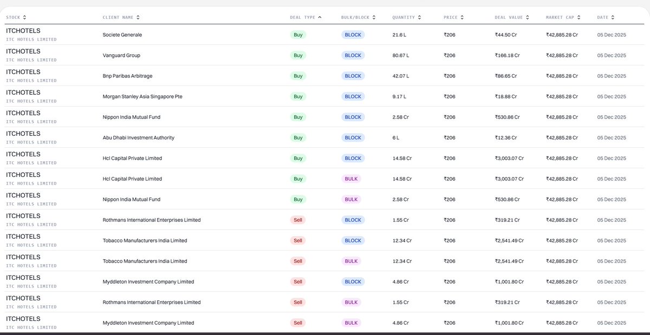The height and width of the screenshot is (335, 650).
Task: Open Vanguard Group client name
Action: pyautogui.click(x=121, y=55)
